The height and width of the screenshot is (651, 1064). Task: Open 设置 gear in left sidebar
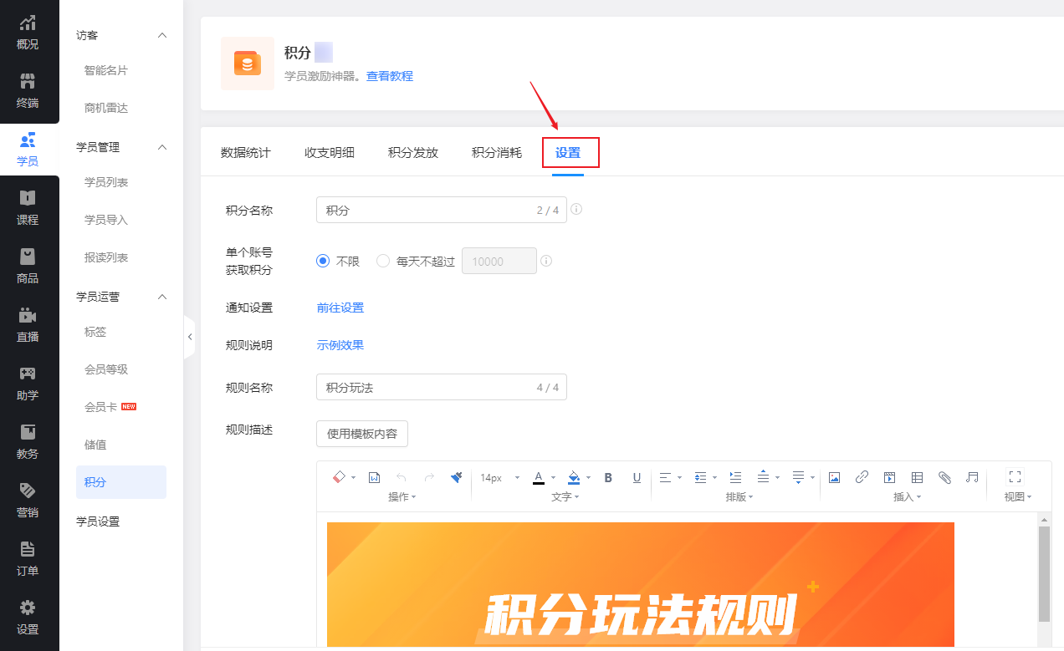click(28, 618)
